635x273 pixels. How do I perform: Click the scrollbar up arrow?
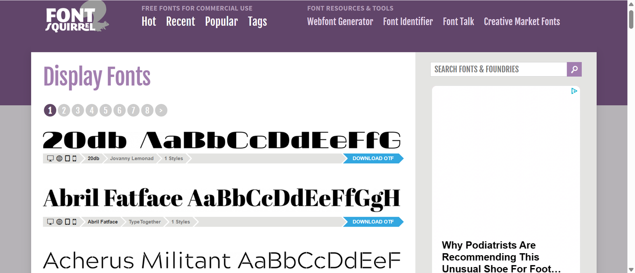[x=631, y=4]
